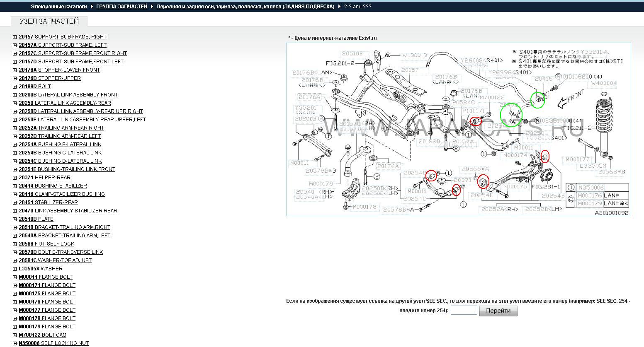The height and width of the screenshot is (347, 644).
Task: Open 20250D LATERAL LINK ASSEMBLY-REAR UPR RIGHT
Action: 81,111
